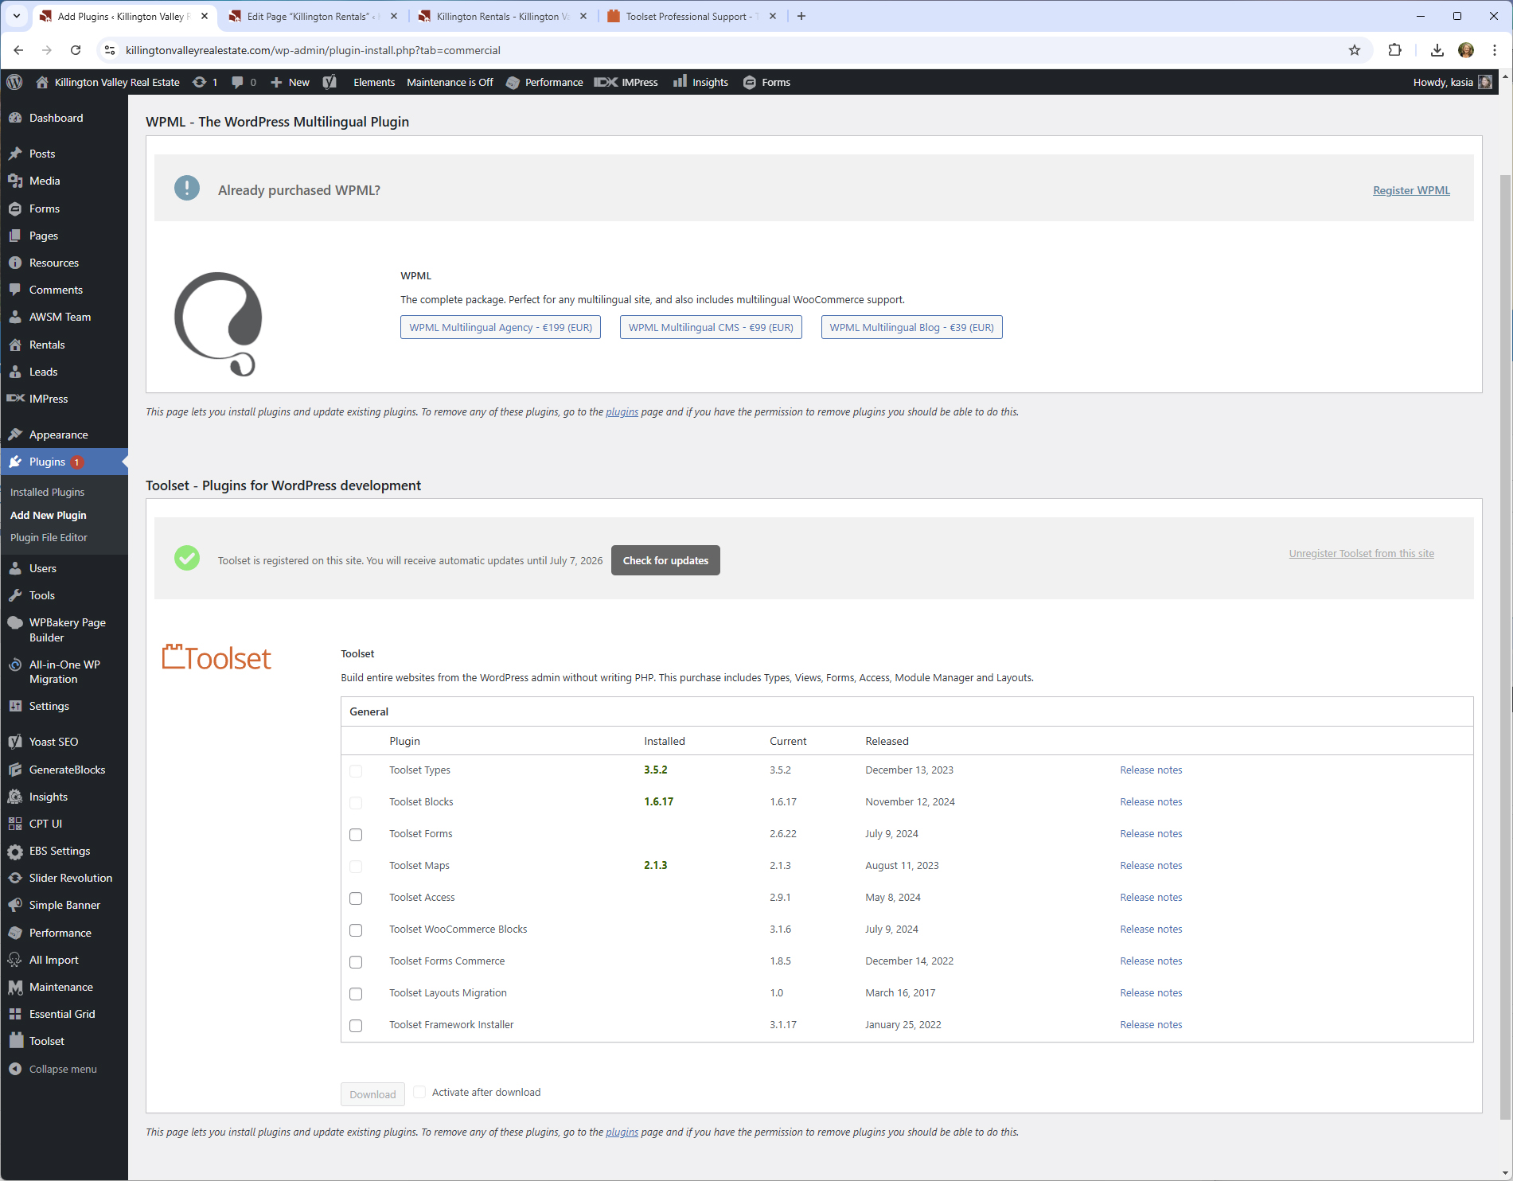Viewport: 1513px width, 1181px height.
Task: Click Register WPML link
Action: [1411, 190]
